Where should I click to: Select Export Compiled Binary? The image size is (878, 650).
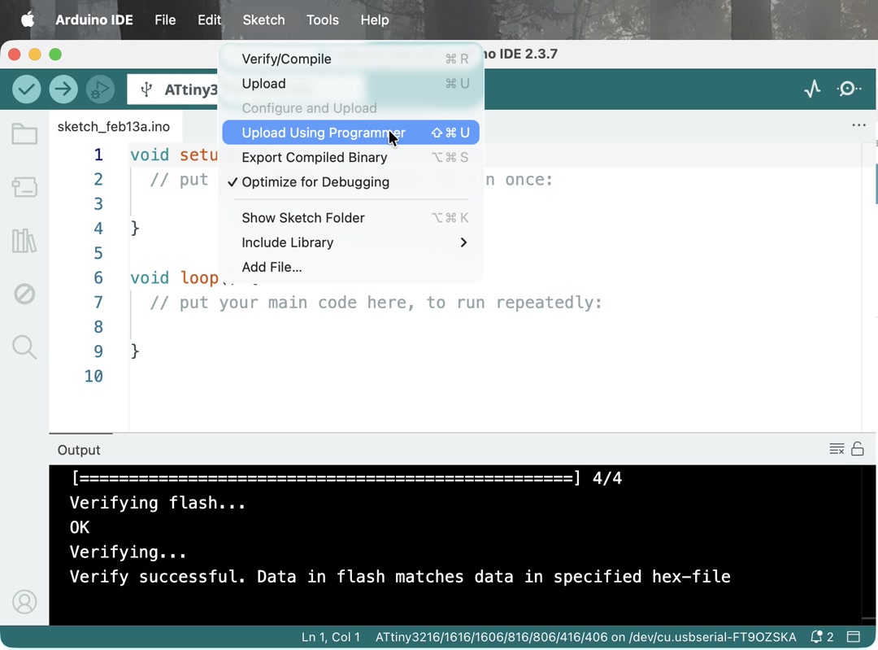pyautogui.click(x=350, y=158)
